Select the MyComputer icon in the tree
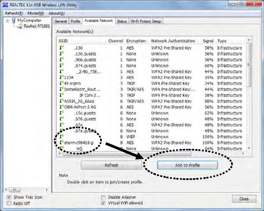 tap(13, 20)
